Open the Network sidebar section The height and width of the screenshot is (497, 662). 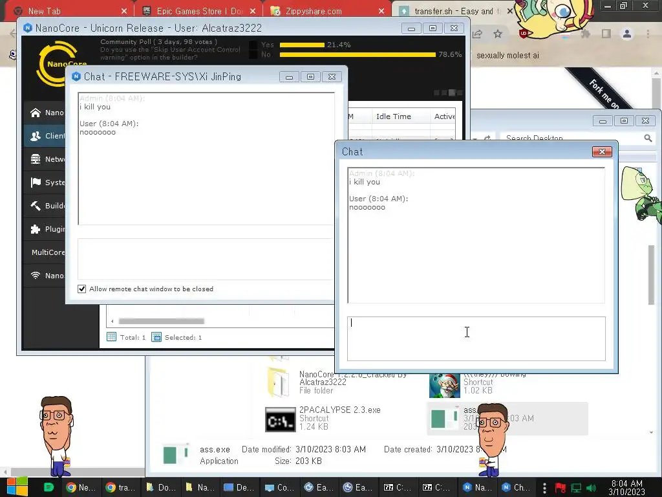[x=45, y=159]
